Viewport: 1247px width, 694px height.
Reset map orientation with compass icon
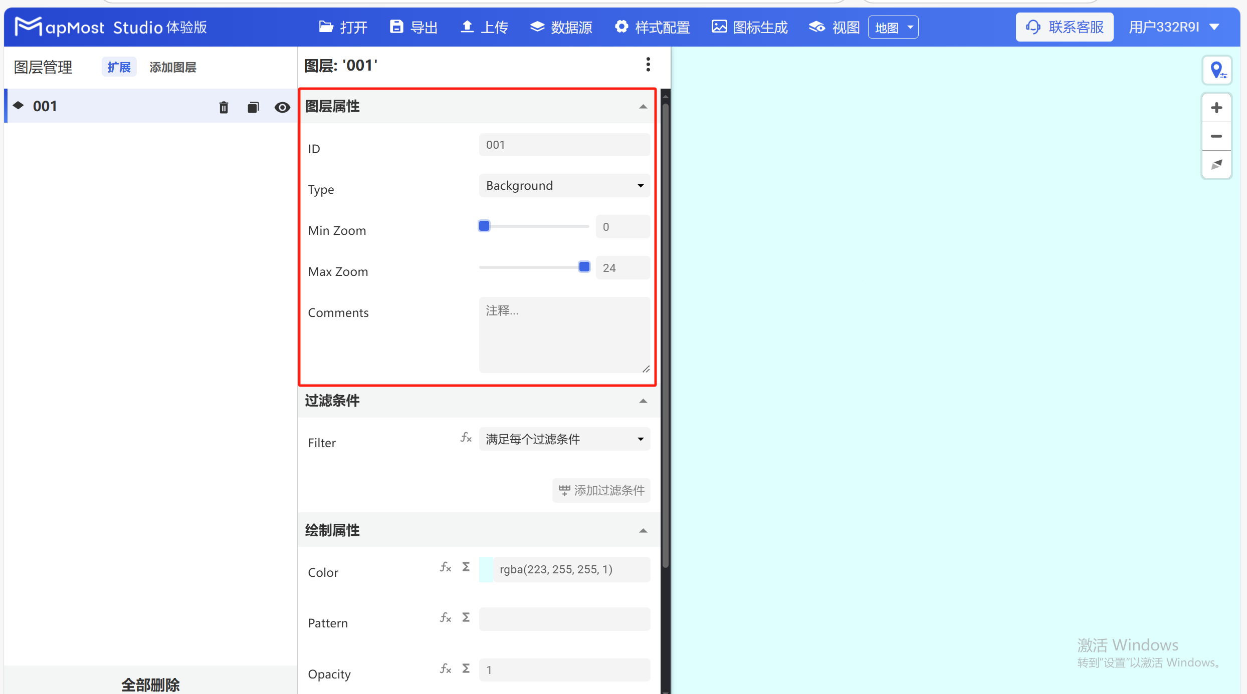[1217, 164]
